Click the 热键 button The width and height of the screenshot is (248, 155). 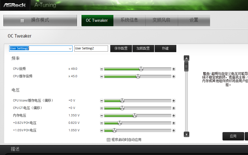pos(165,49)
